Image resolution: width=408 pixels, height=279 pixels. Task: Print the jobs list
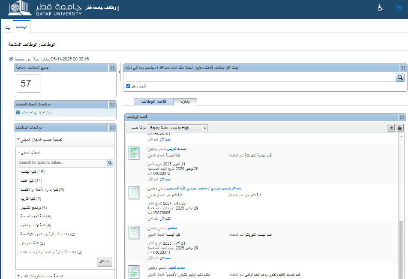pos(399,128)
